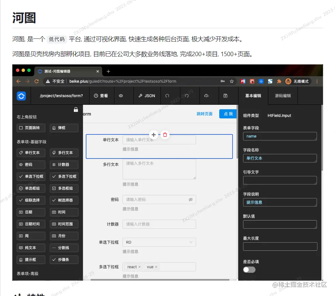Open the 查看 help button
Screen dimensions: 335x296
pos(101,96)
